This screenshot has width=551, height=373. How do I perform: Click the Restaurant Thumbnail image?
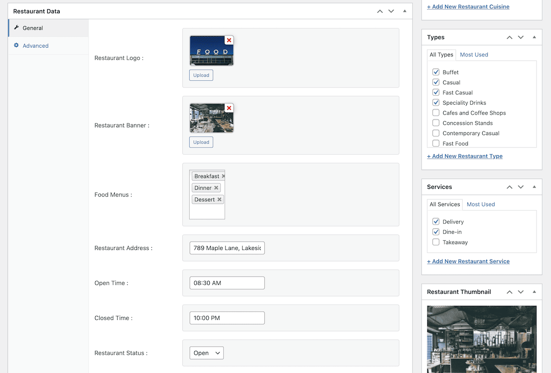pyautogui.click(x=482, y=339)
